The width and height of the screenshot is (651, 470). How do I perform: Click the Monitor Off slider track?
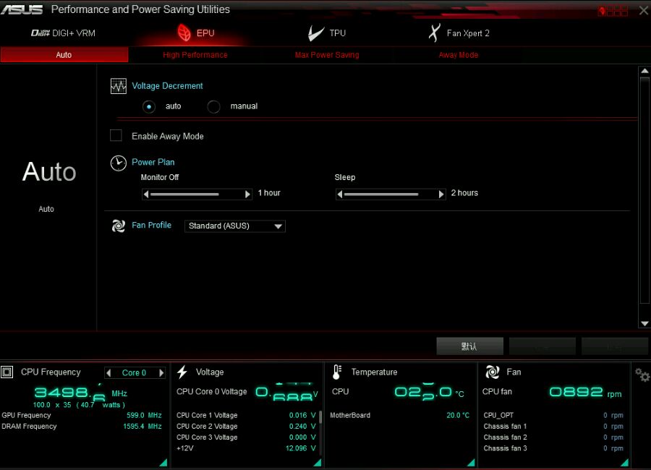[x=197, y=194]
